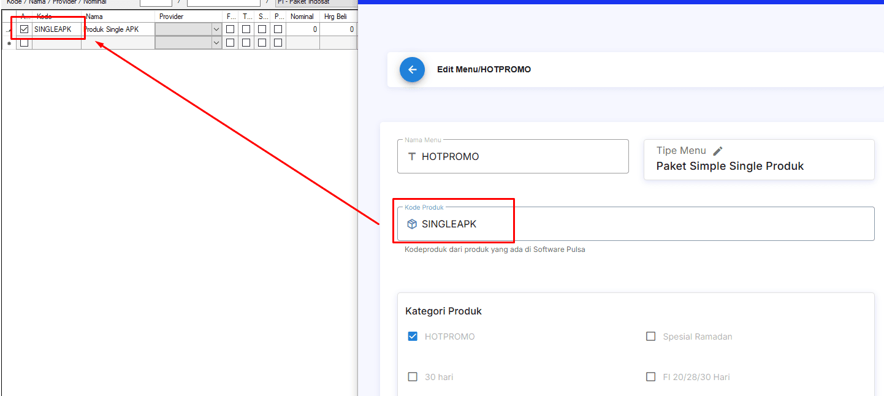This screenshot has height=396, width=884.
Task: Enable the 30 hari category checkbox
Action: click(413, 377)
